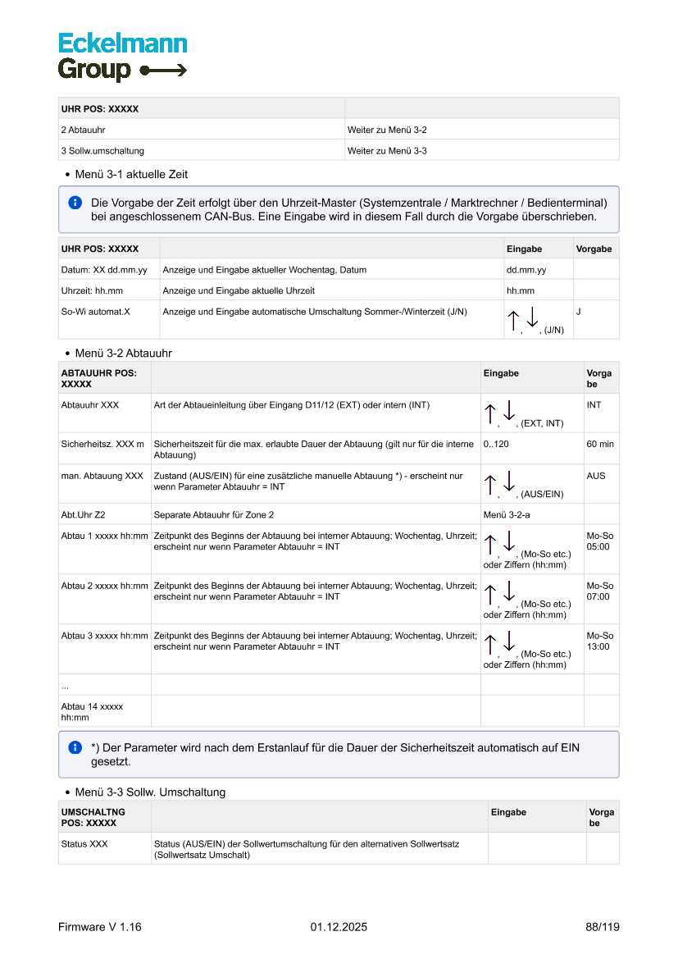Follow the 'Weiter zu Menü 3-2' entry
The height and width of the screenshot is (959, 678).
point(387,130)
